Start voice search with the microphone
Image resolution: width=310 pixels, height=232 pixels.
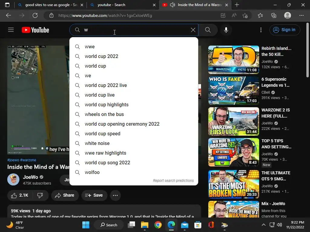point(226,30)
